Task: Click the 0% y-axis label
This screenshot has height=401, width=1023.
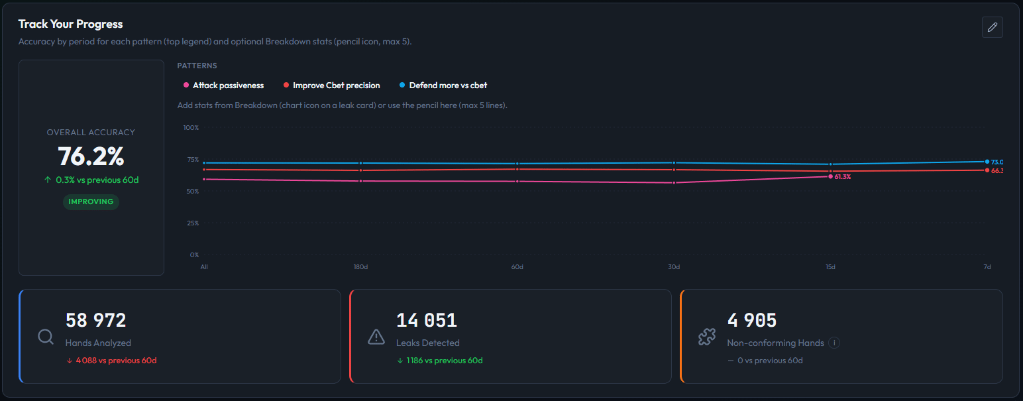Action: pos(194,255)
